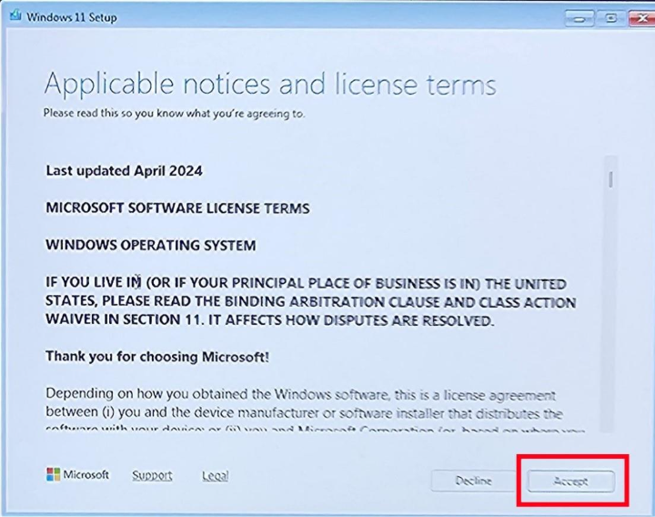The height and width of the screenshot is (517, 655).
Task: Click 'Thank you for choosing Microsoft!' text
Action: tap(156, 357)
